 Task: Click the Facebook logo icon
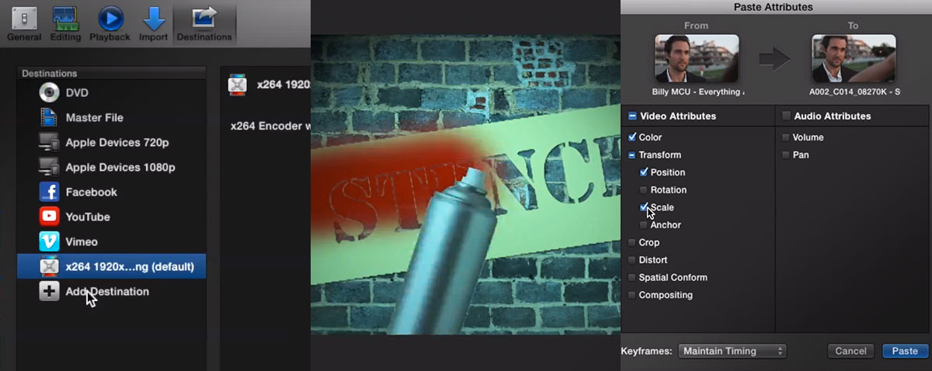click(49, 192)
